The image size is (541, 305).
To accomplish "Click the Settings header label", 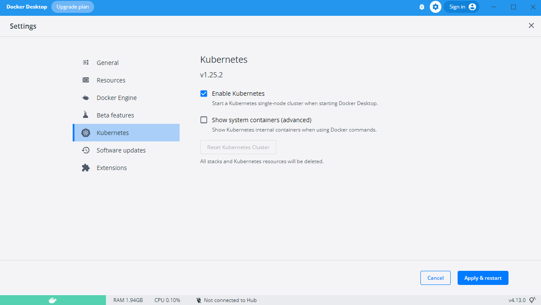I will click(x=23, y=26).
